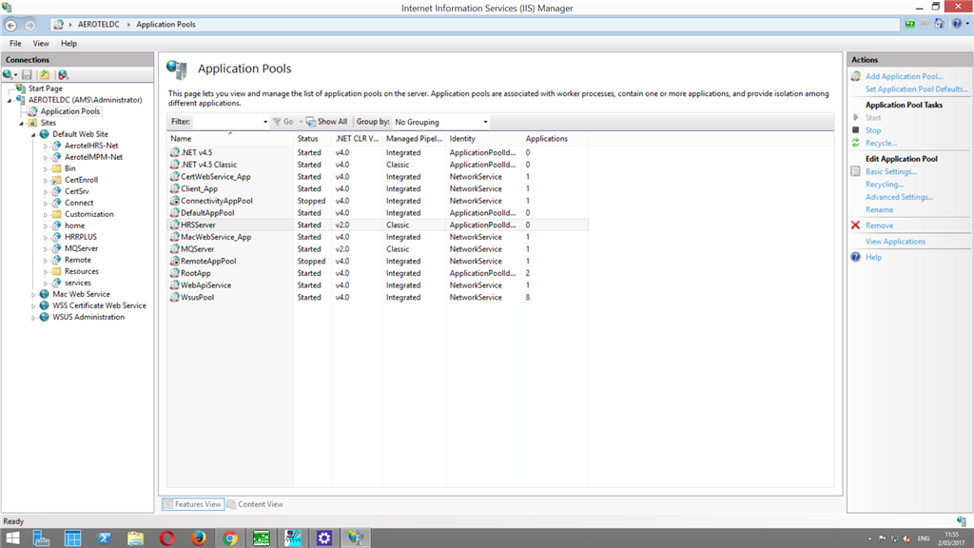Expand the WSUS Administration site node

[33, 318]
